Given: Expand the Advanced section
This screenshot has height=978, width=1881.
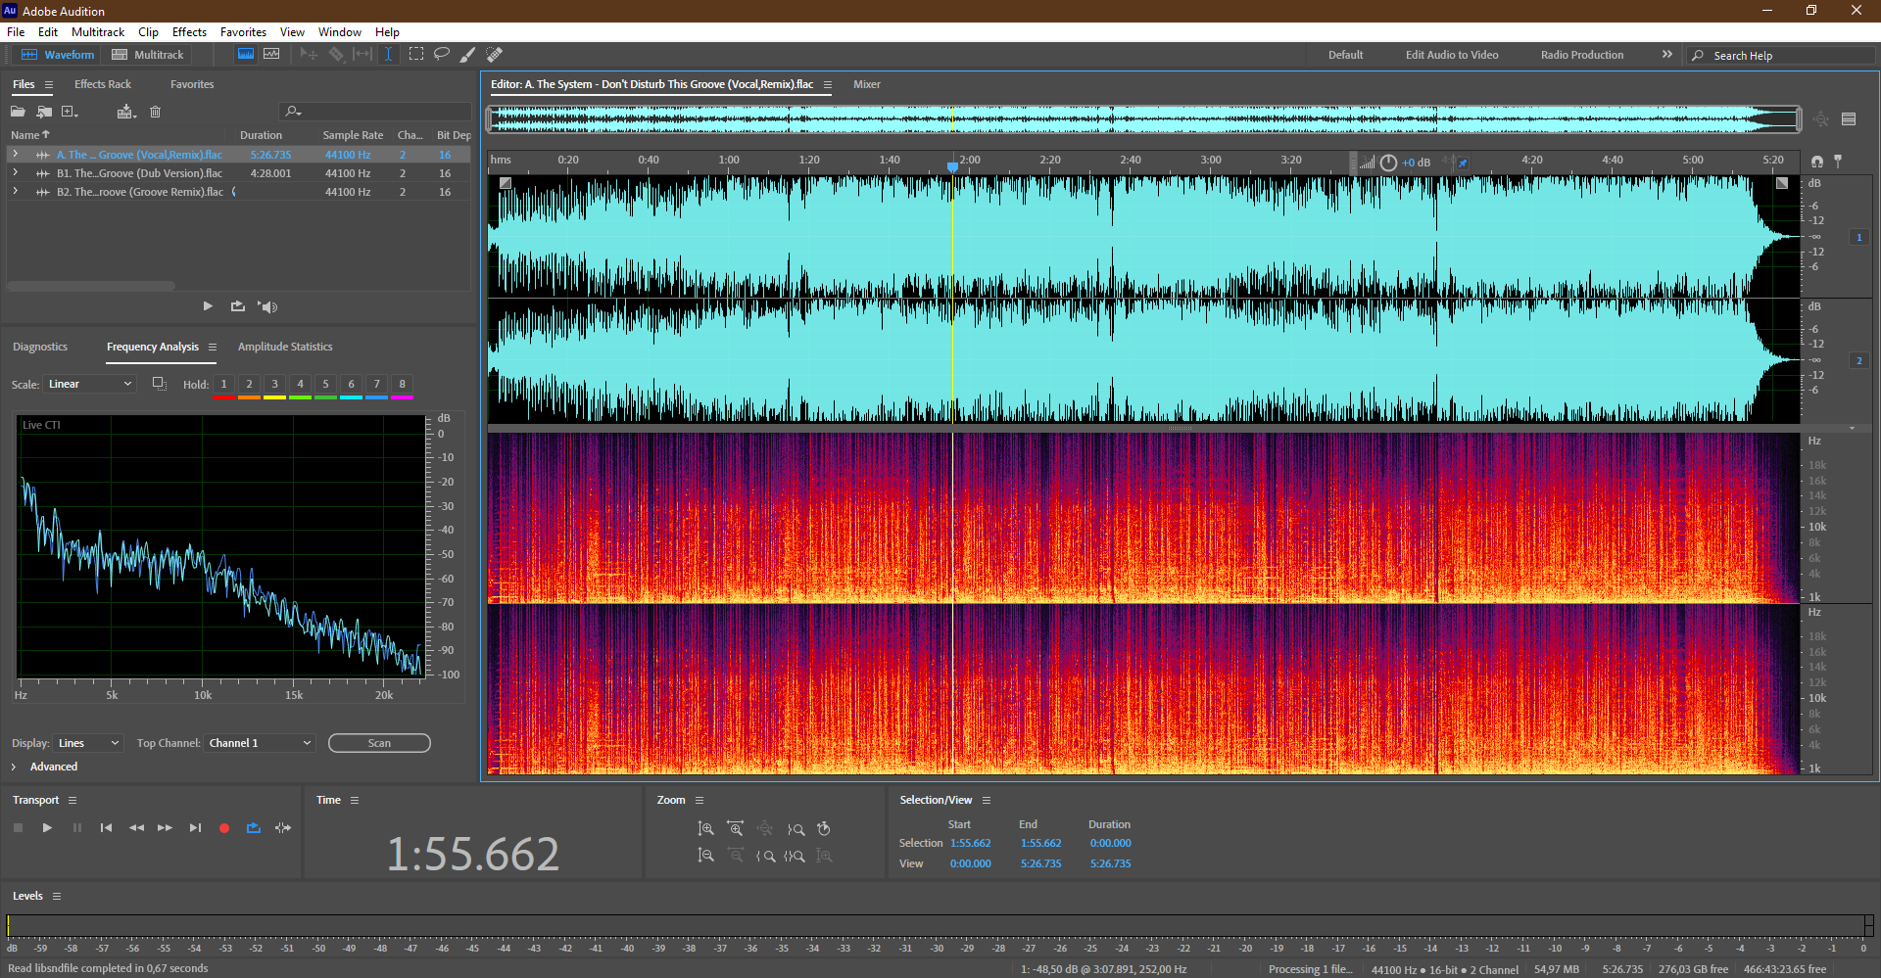Looking at the screenshot, I should point(14,767).
